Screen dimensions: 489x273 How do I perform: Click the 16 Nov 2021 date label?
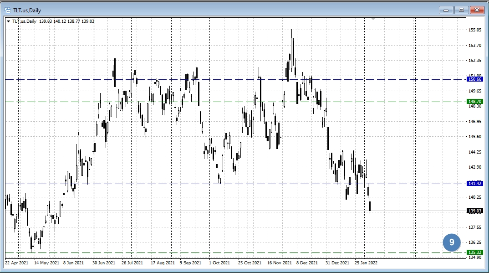[280, 263]
